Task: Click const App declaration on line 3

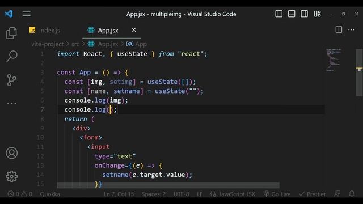Action: click(74, 73)
